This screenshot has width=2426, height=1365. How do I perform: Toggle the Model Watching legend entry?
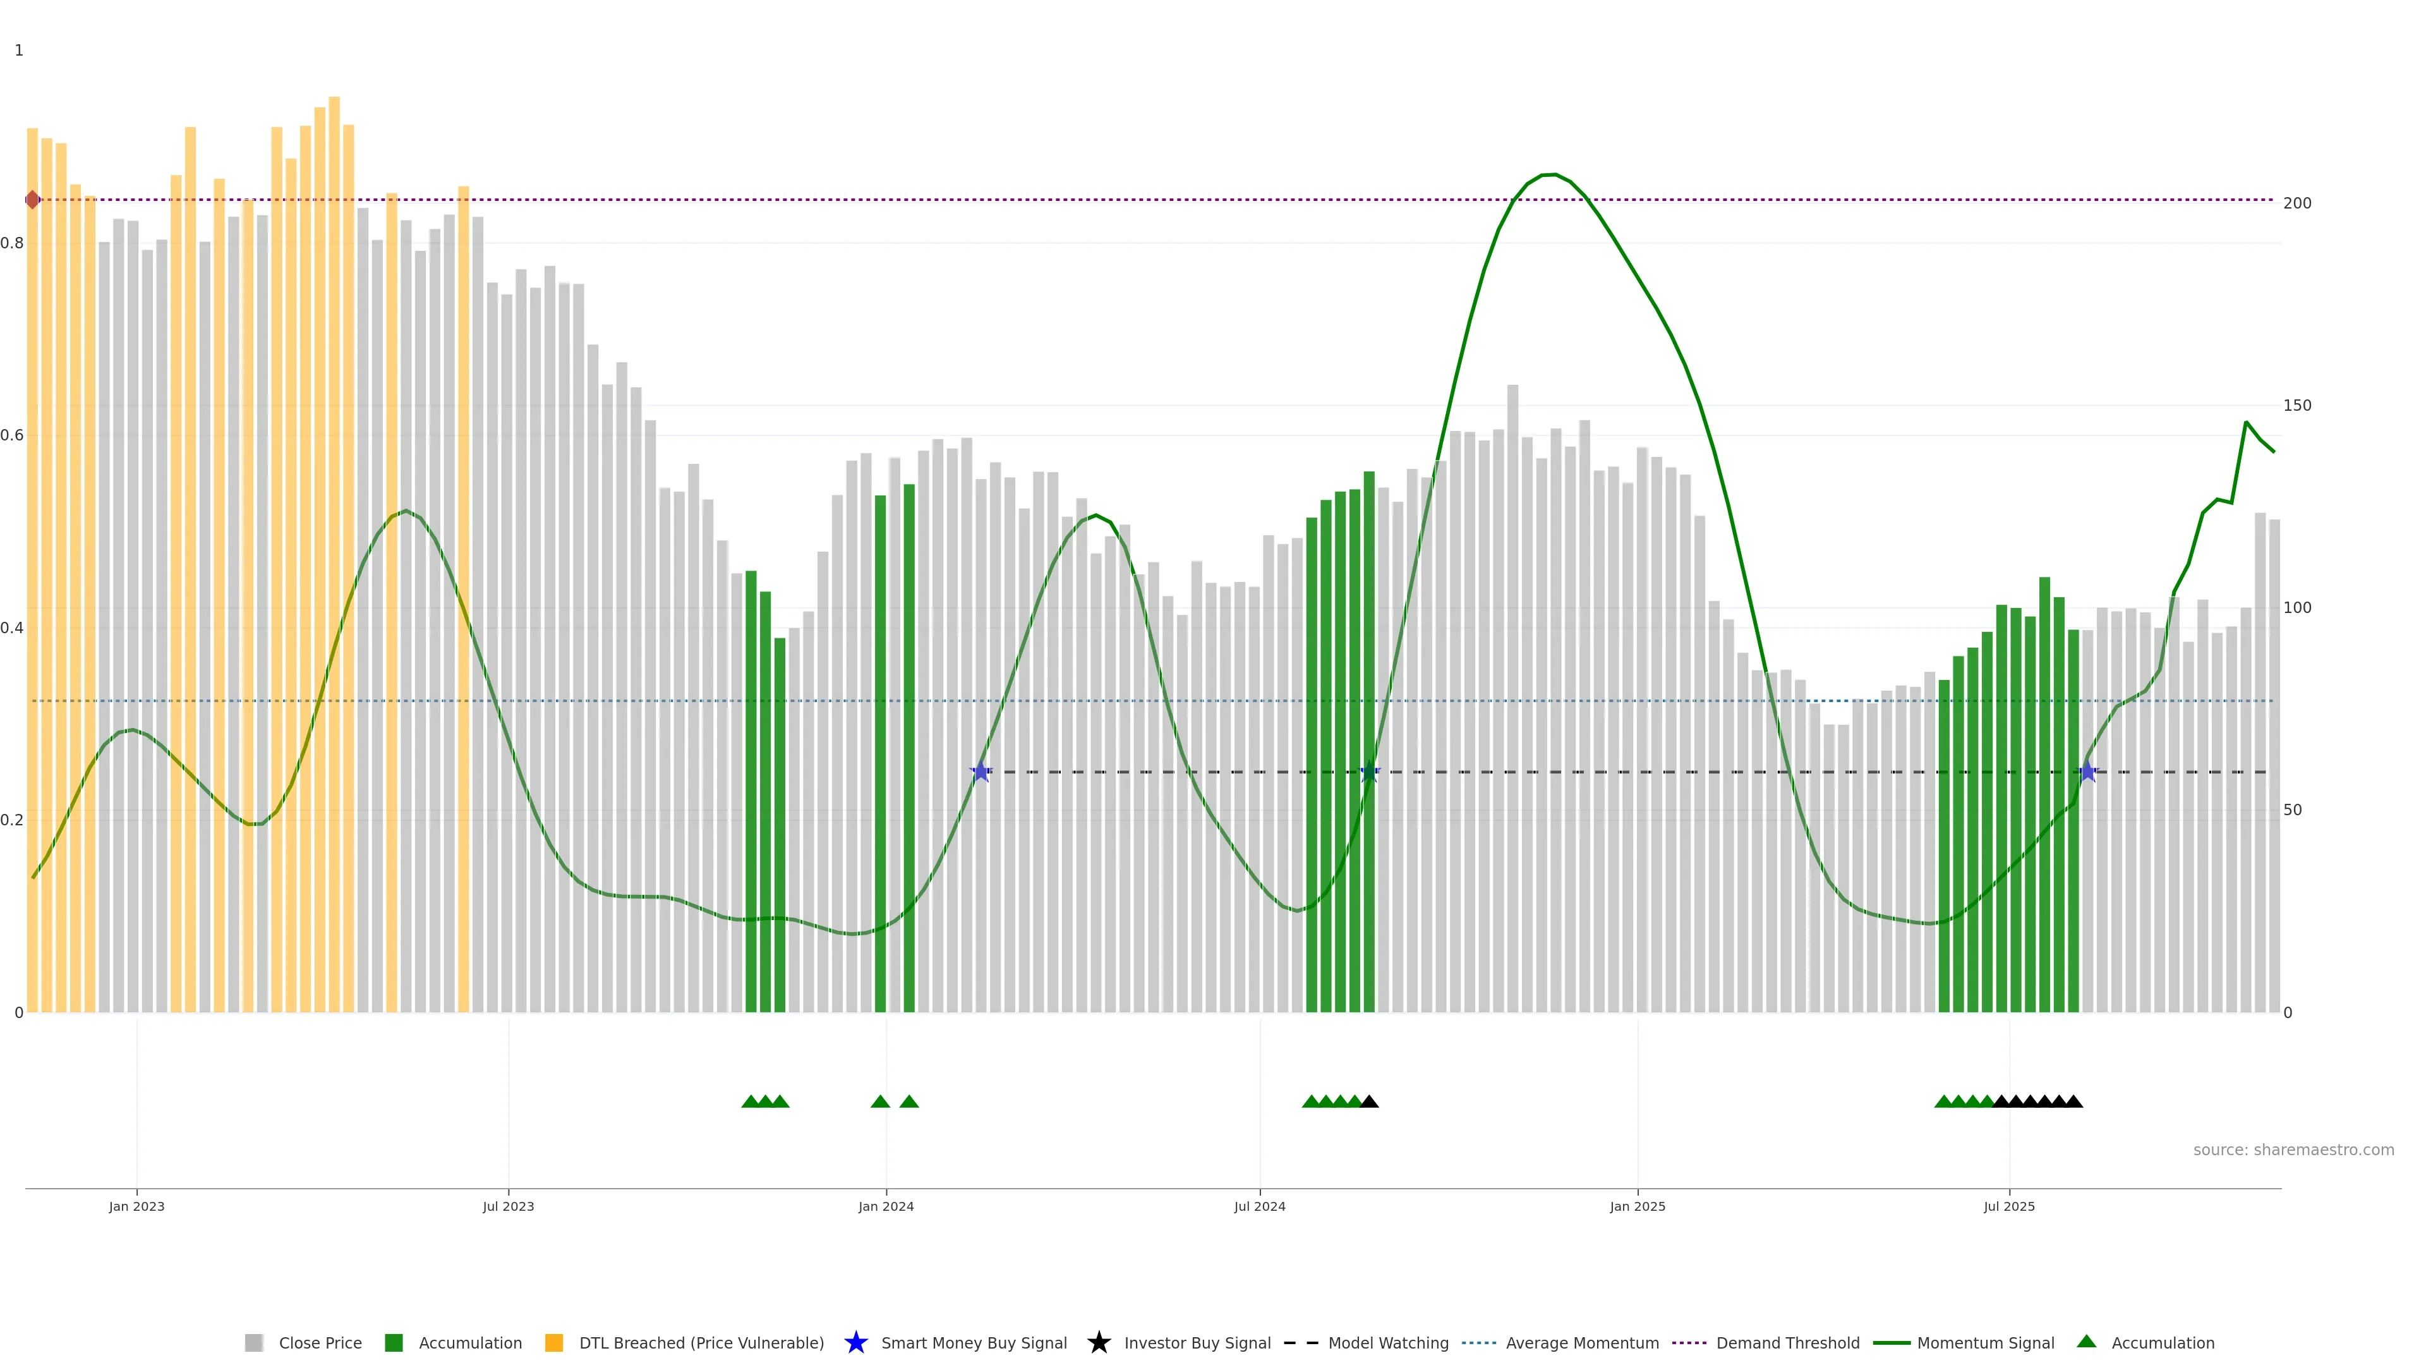1387,1344
